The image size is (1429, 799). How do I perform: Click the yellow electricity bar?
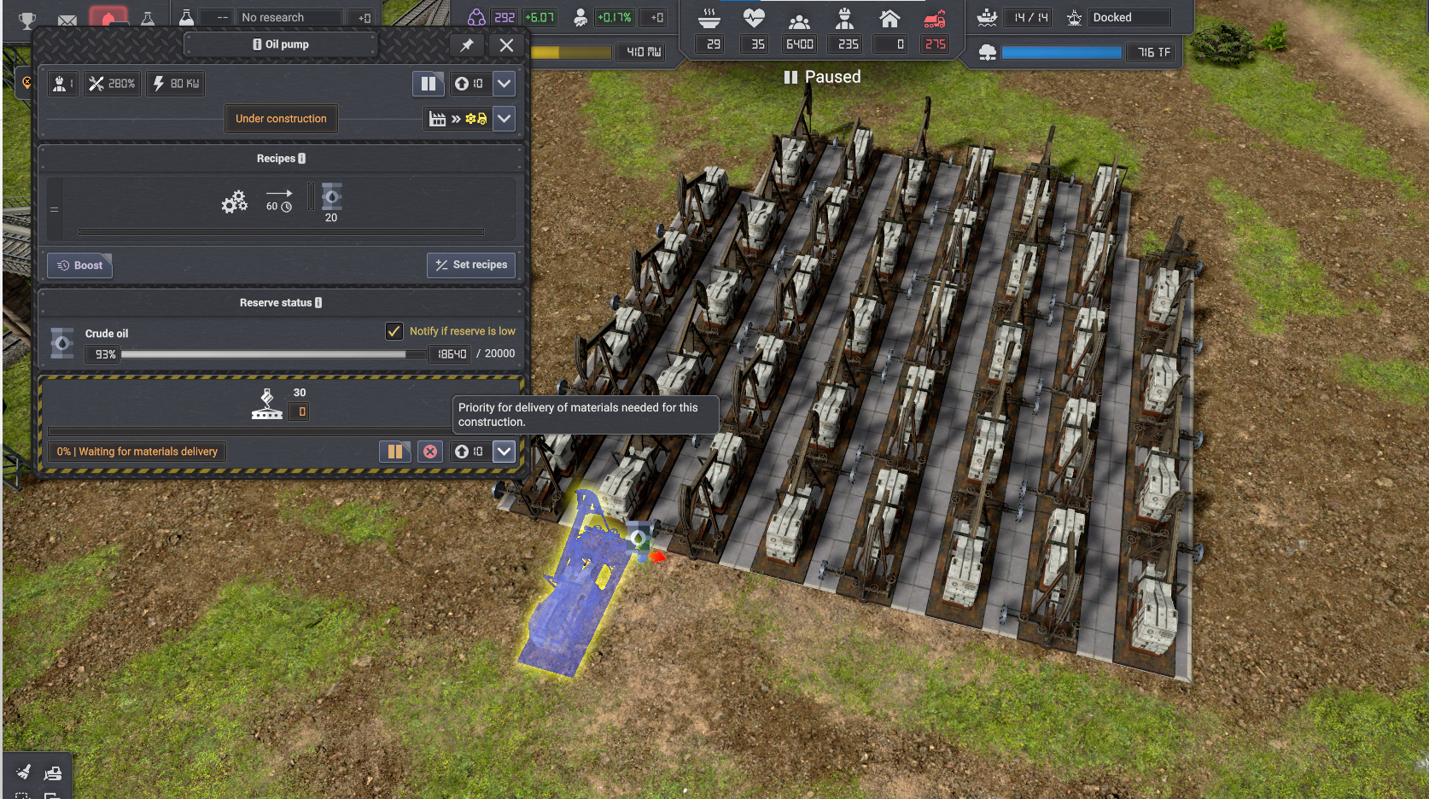click(x=570, y=52)
